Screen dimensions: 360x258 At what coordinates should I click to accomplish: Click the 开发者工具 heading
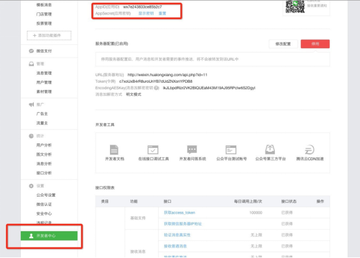coord(105,124)
